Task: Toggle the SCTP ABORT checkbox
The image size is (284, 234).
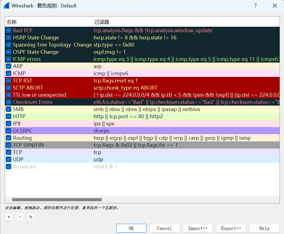Action: 9,88
